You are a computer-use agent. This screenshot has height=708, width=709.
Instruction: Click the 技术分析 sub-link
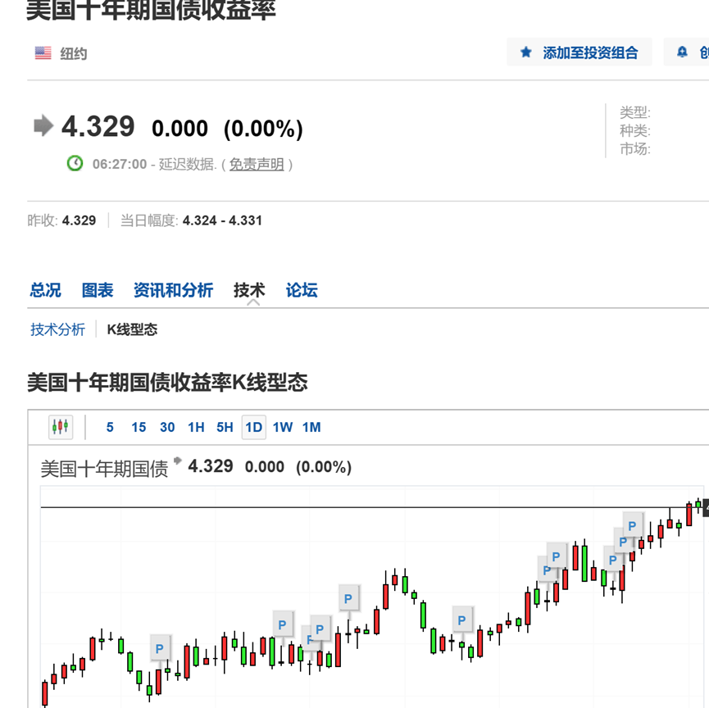point(57,329)
